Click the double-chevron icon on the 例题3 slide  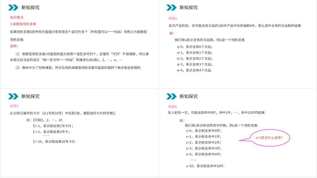[13, 97]
